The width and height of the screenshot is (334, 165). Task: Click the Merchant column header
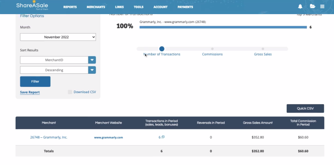(x=49, y=123)
